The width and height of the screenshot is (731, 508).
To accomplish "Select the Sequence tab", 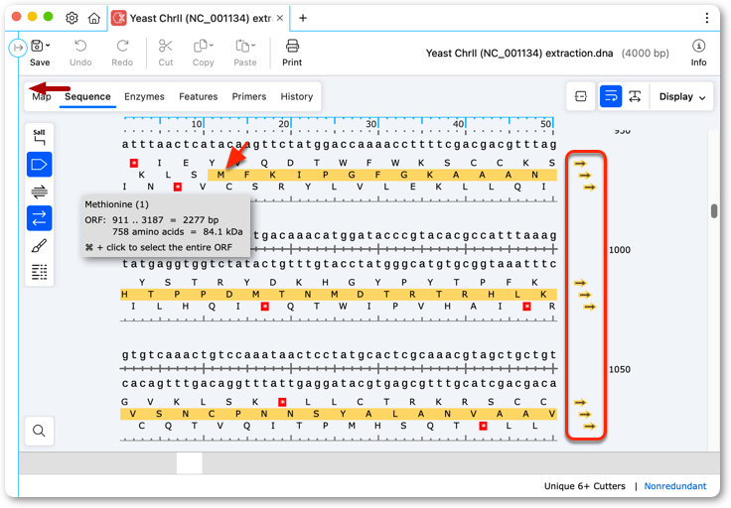I will click(x=87, y=96).
